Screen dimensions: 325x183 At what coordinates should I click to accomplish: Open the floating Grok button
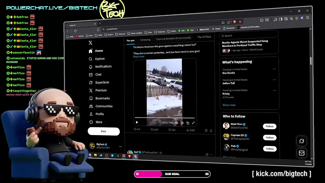302,141
